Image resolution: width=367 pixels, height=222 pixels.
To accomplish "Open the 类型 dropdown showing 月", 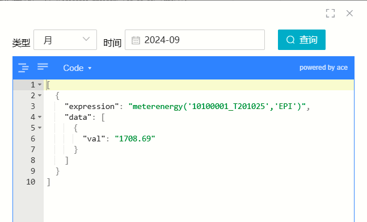I will [x=65, y=40].
